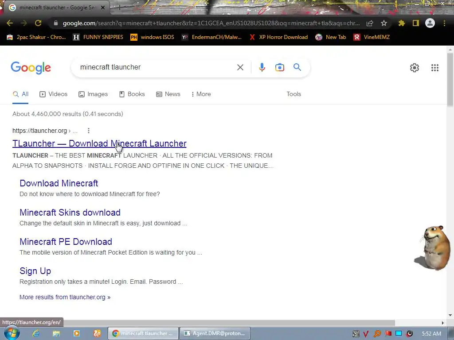Close the minecraft tlauncher tab
Image resolution: width=454 pixels, height=340 pixels.
(103, 8)
